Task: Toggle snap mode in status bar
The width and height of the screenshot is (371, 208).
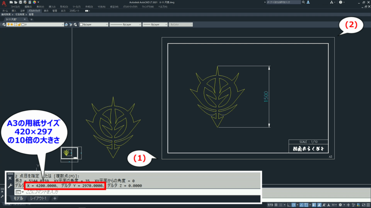Action: click(x=281, y=205)
